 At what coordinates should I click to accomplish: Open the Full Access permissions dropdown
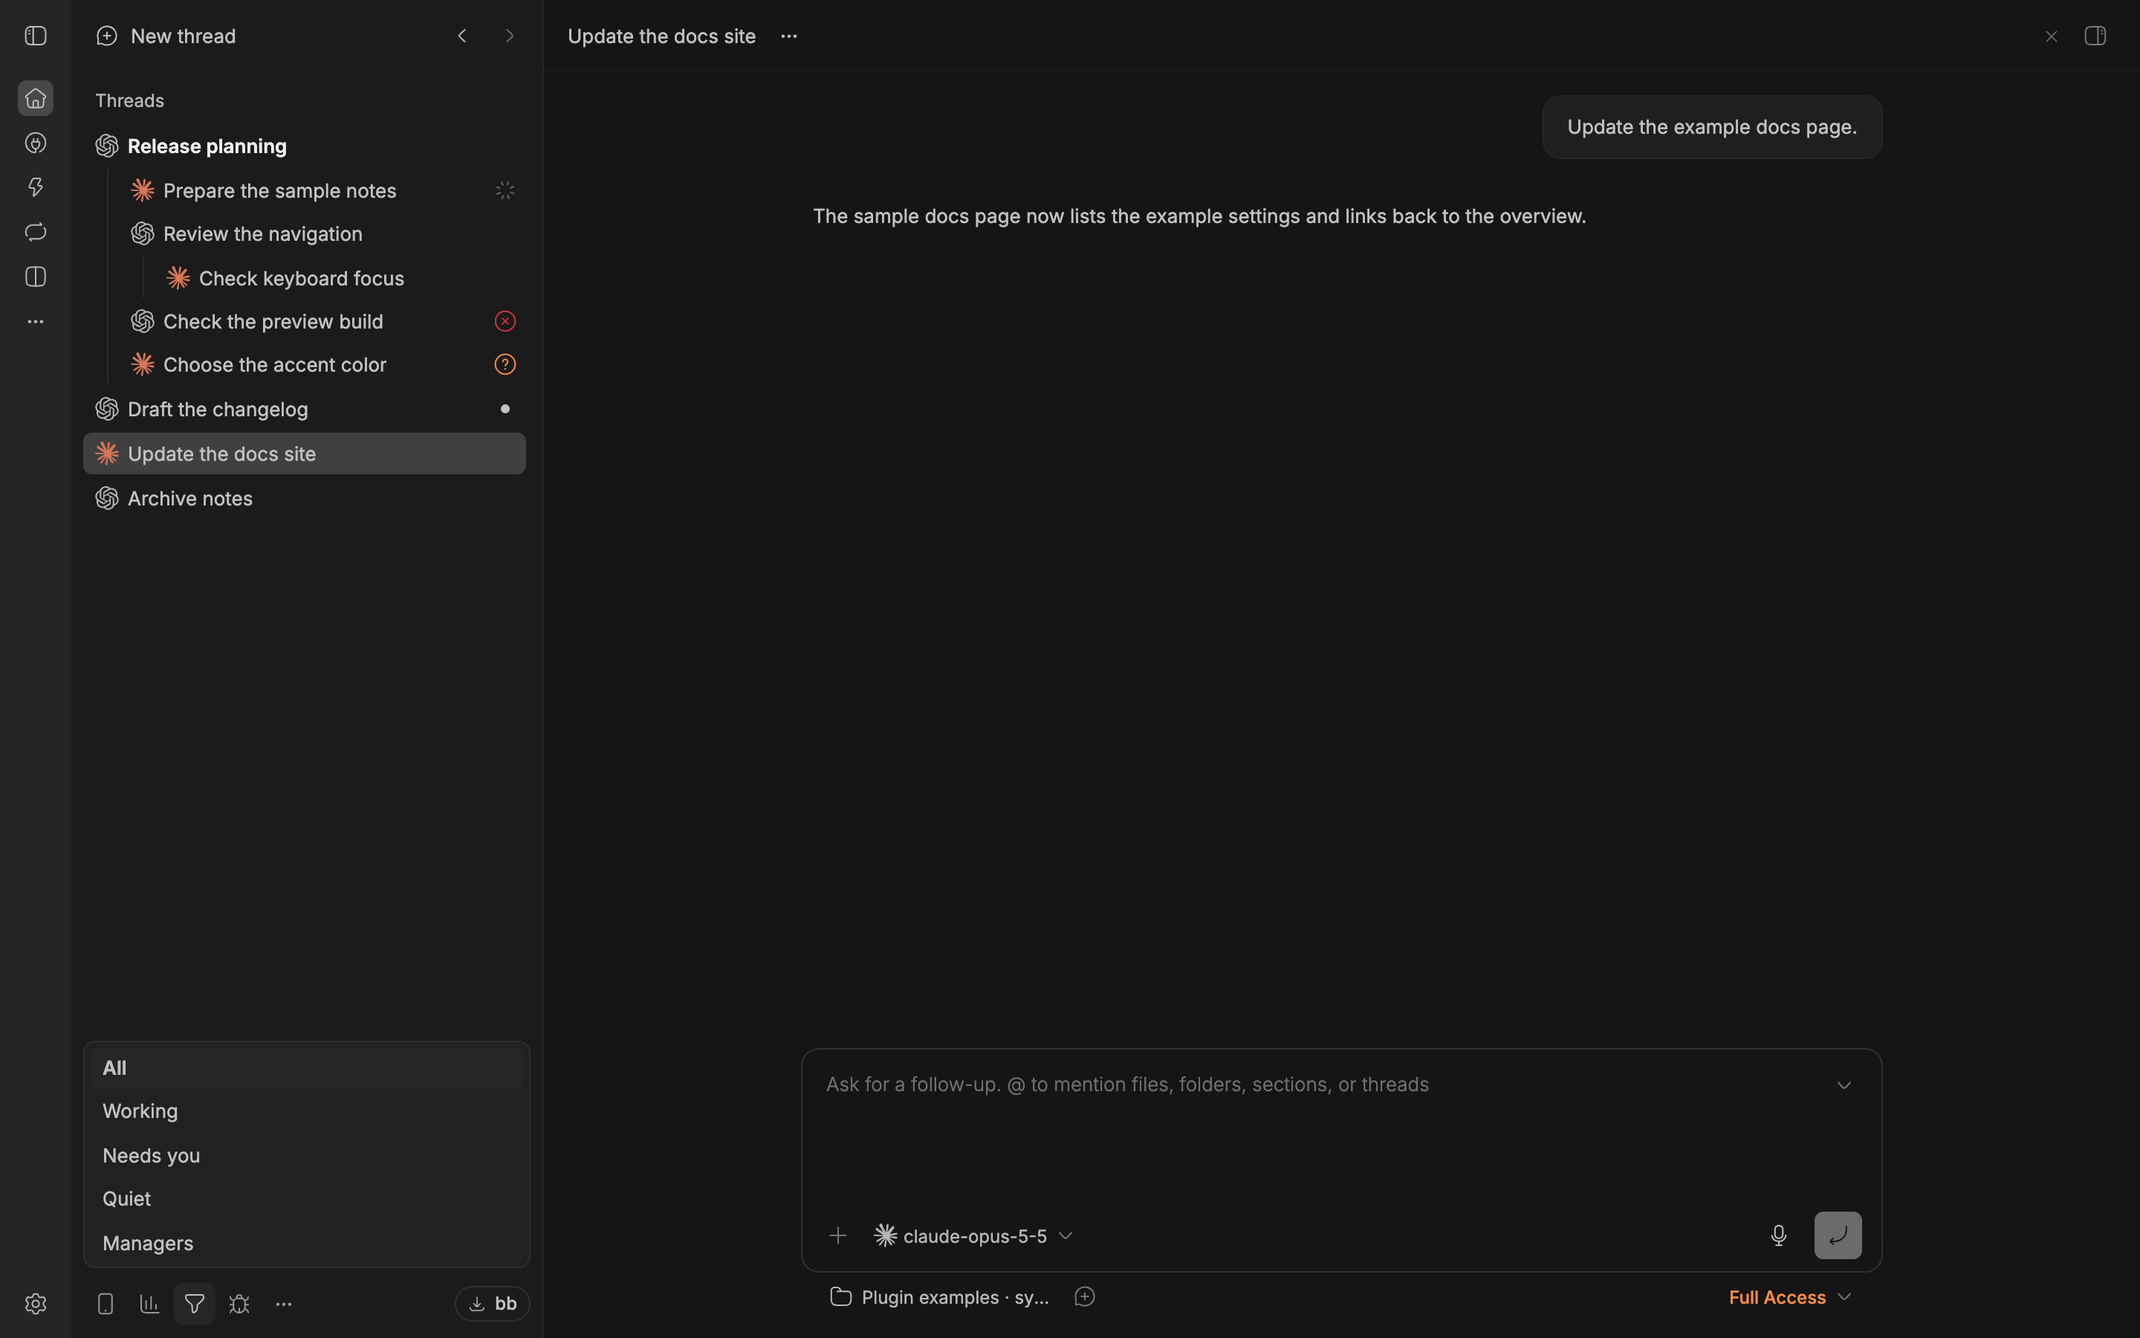pyautogui.click(x=1790, y=1297)
